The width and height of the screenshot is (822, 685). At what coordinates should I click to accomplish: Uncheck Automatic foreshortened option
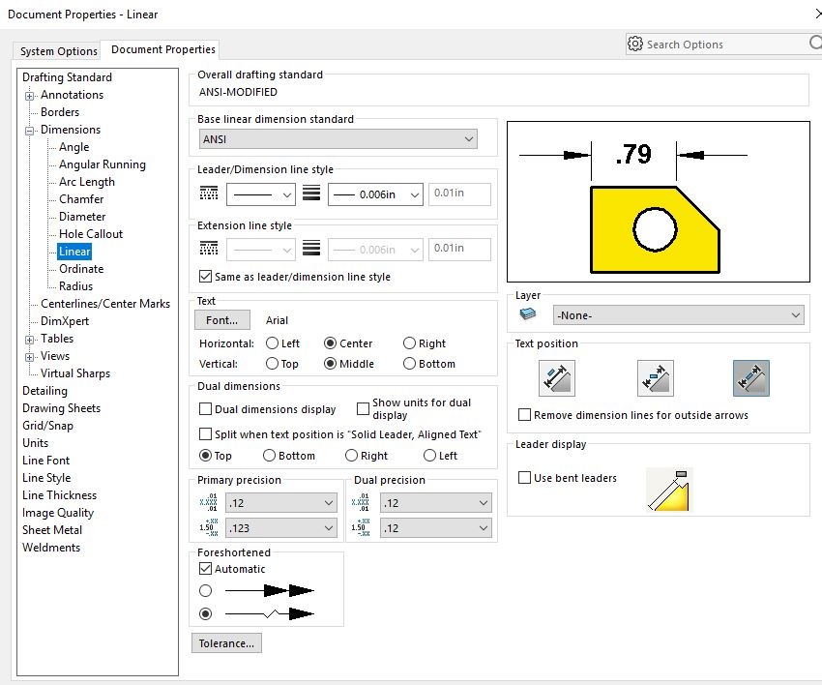pos(205,569)
